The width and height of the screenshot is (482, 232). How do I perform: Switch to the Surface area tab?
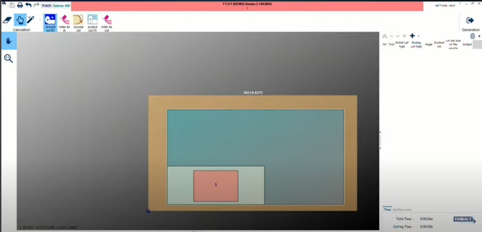coord(402,209)
